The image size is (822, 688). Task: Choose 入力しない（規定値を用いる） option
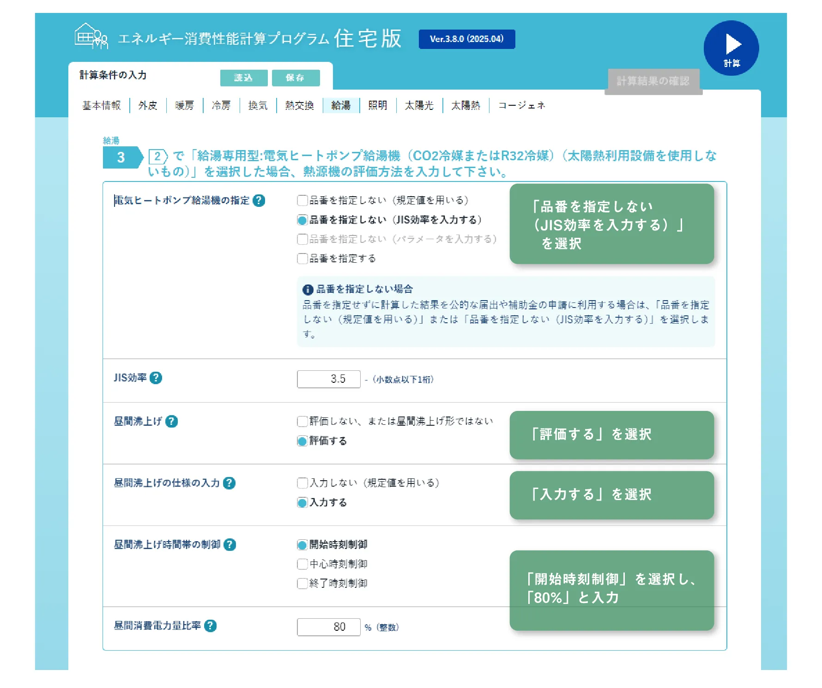tap(302, 483)
